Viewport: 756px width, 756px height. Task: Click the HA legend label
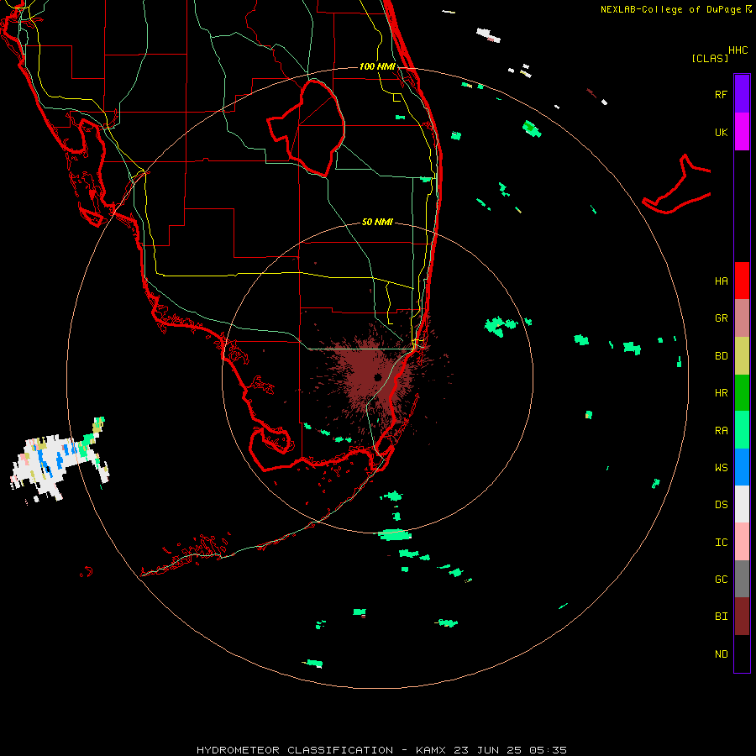pyautogui.click(x=721, y=281)
